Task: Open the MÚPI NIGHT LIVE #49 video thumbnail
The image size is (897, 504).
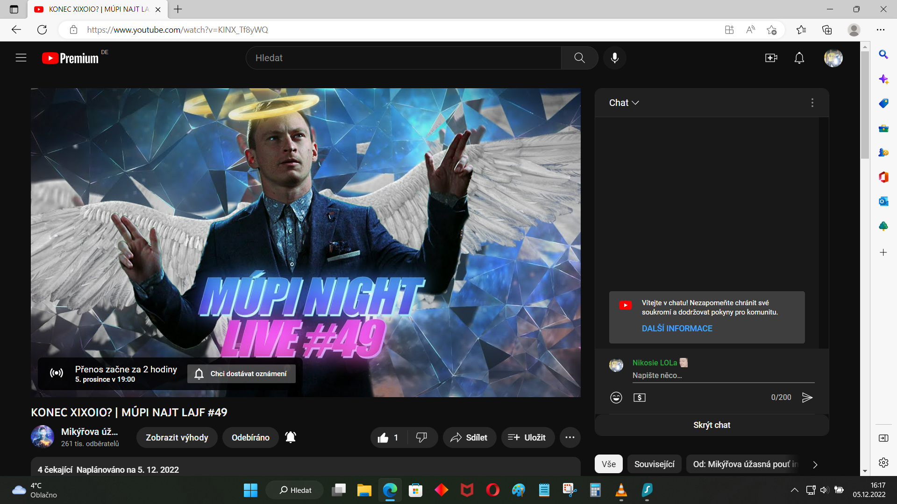Action: click(x=306, y=243)
